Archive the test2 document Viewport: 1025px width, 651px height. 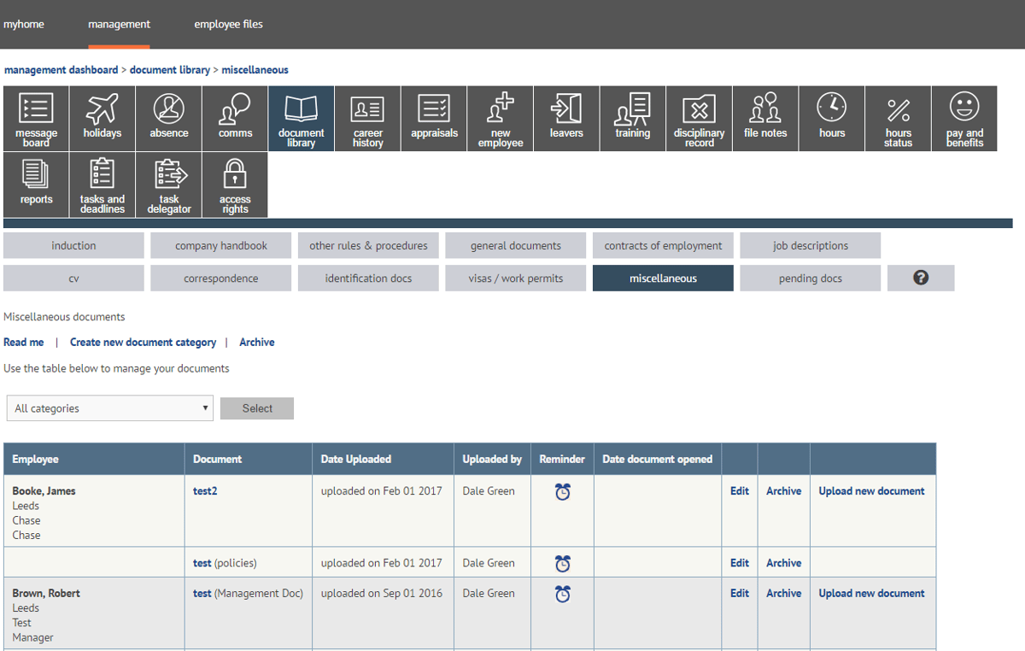pos(783,491)
